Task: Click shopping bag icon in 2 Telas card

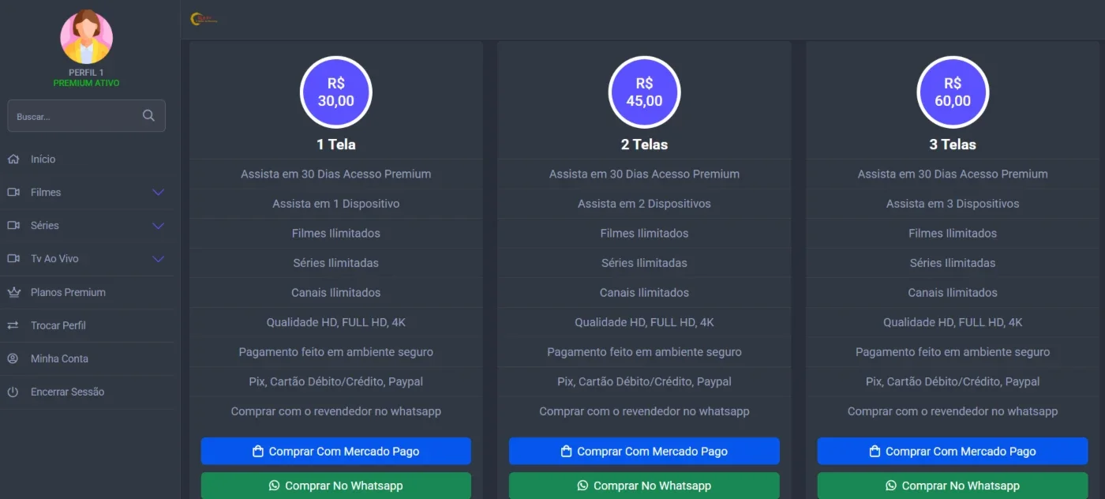Action: click(x=566, y=452)
